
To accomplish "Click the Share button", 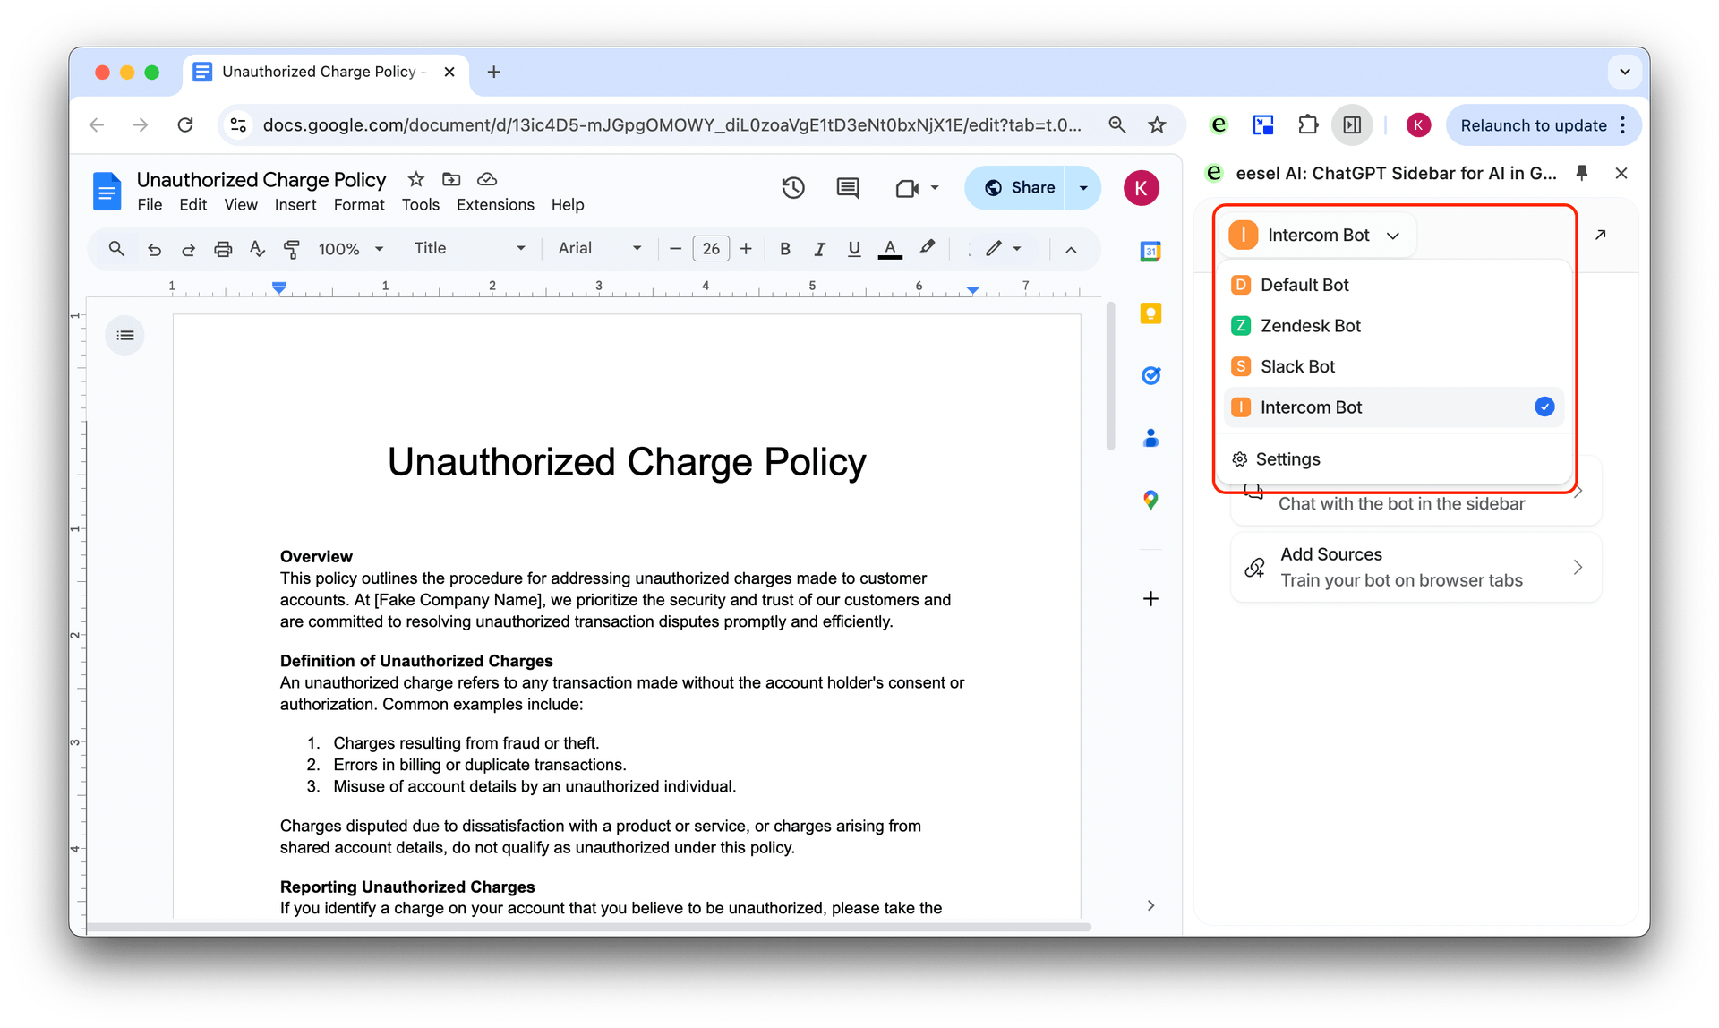I will (1015, 188).
